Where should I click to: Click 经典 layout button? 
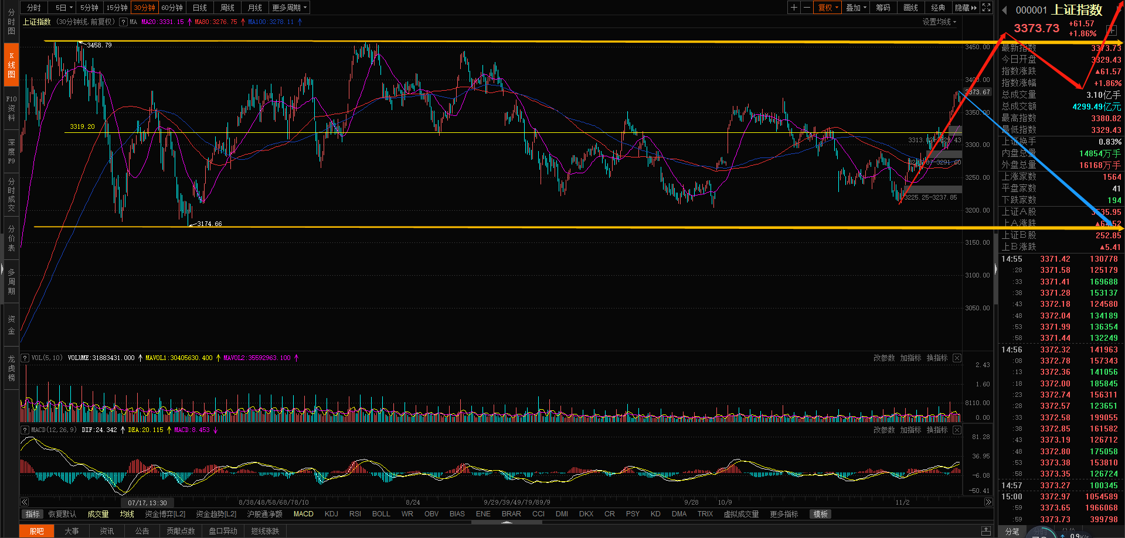939,8
